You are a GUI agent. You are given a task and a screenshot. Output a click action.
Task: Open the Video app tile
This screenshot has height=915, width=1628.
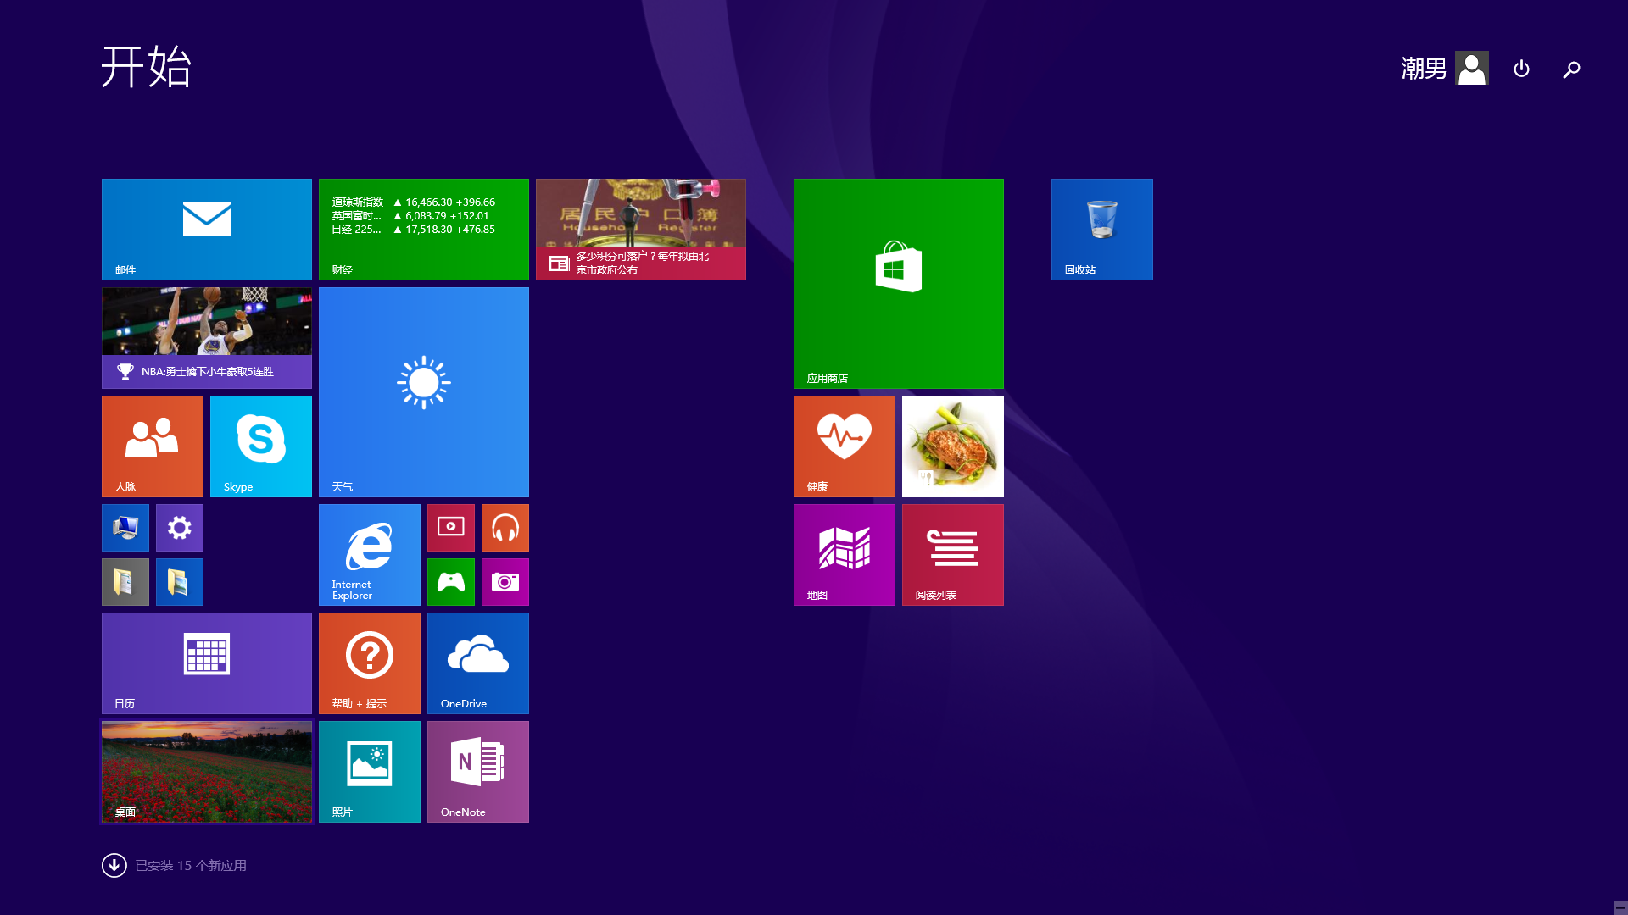(451, 528)
